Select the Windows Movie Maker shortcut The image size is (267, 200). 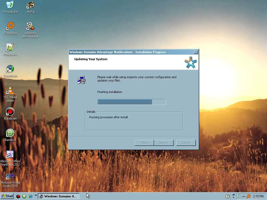(x=31, y=30)
